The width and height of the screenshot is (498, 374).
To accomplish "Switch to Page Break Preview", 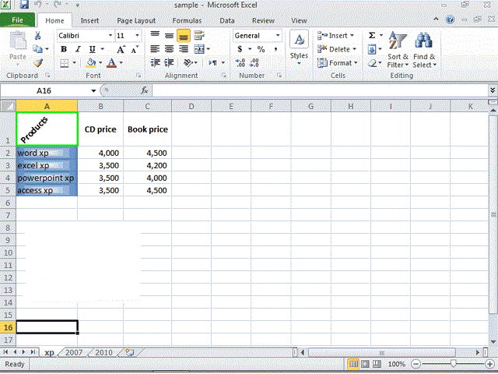I will click(x=377, y=364).
